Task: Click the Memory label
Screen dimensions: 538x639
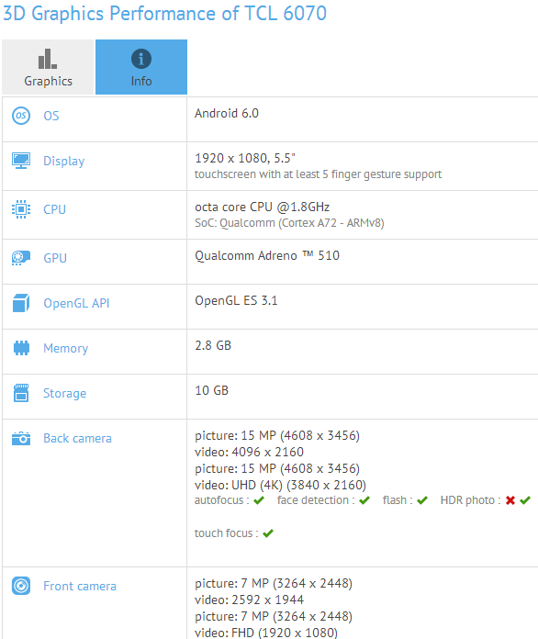Action: point(65,349)
